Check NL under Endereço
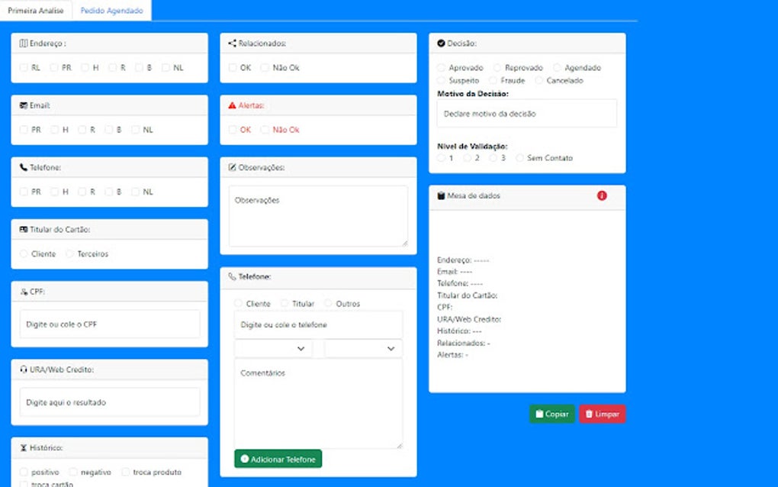Image resolution: width=778 pixels, height=487 pixels. click(x=166, y=67)
